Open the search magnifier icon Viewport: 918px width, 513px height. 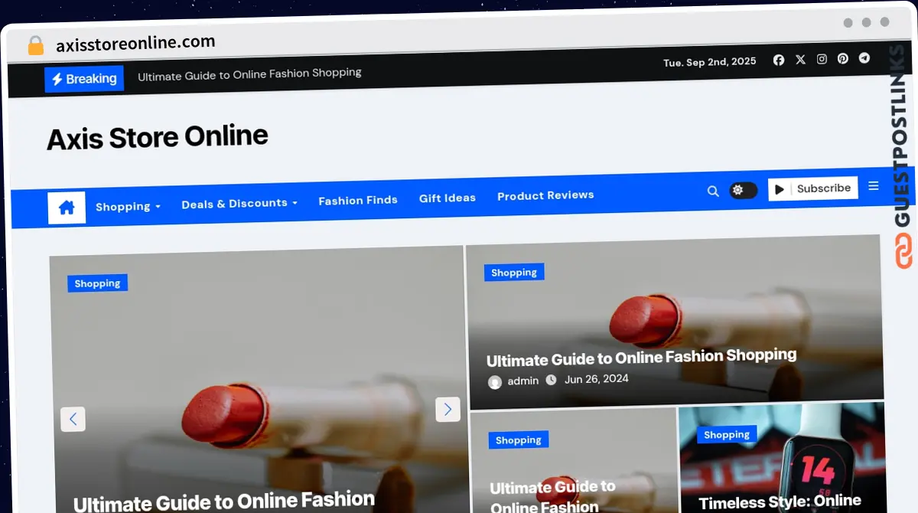[x=713, y=191]
